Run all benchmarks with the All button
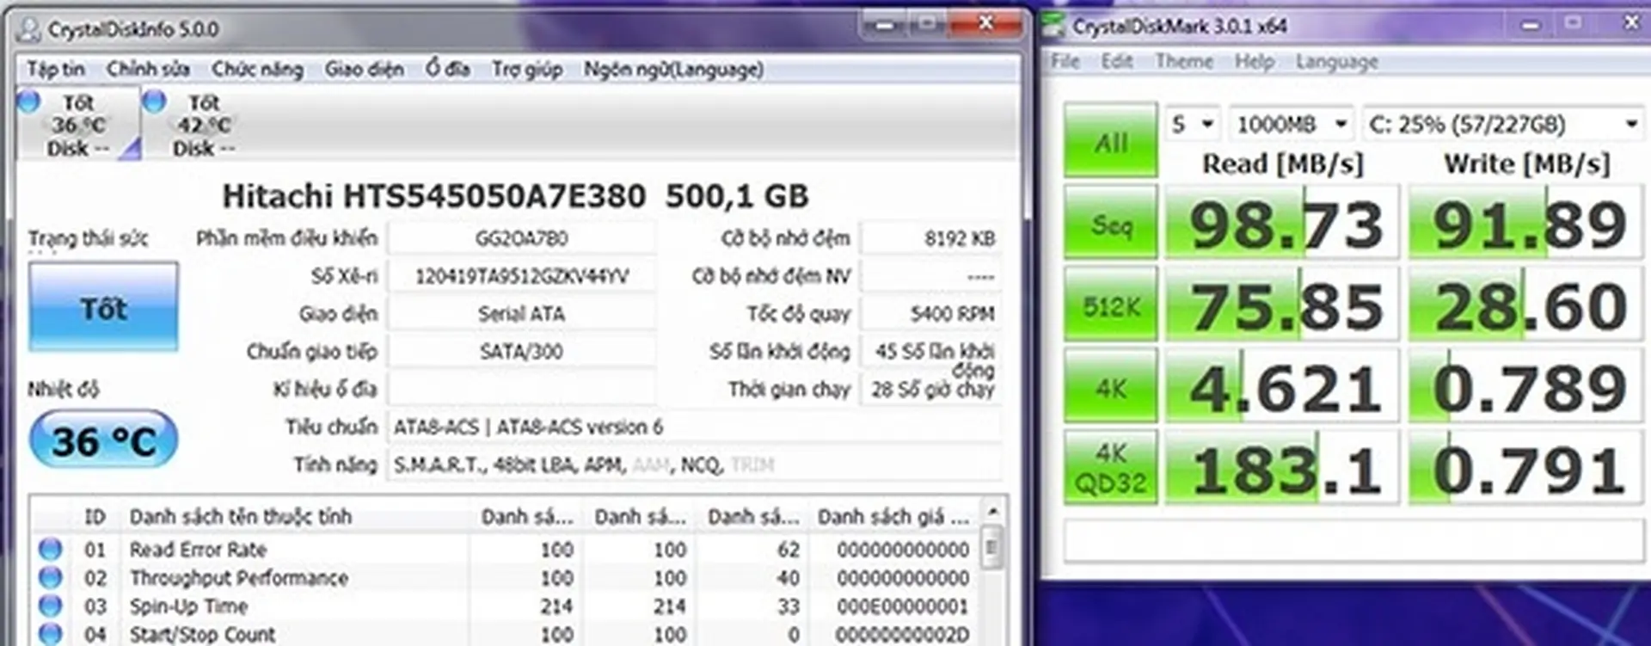Screen dimensions: 1651x646 click(x=1111, y=140)
